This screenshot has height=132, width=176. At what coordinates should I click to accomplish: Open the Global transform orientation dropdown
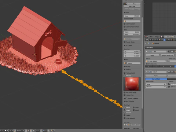(x=20, y=131)
